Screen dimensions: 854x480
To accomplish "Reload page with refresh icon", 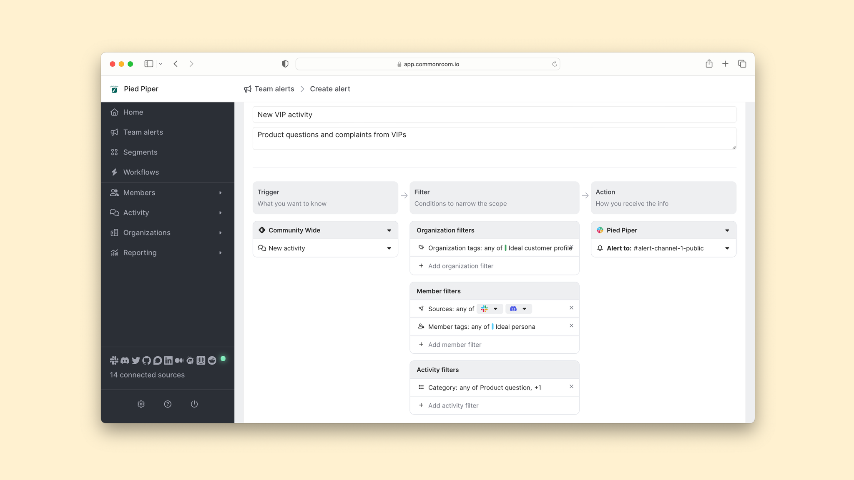I will click(x=555, y=64).
